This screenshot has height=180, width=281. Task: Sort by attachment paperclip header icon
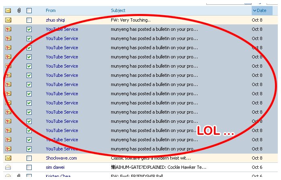coord(19,10)
